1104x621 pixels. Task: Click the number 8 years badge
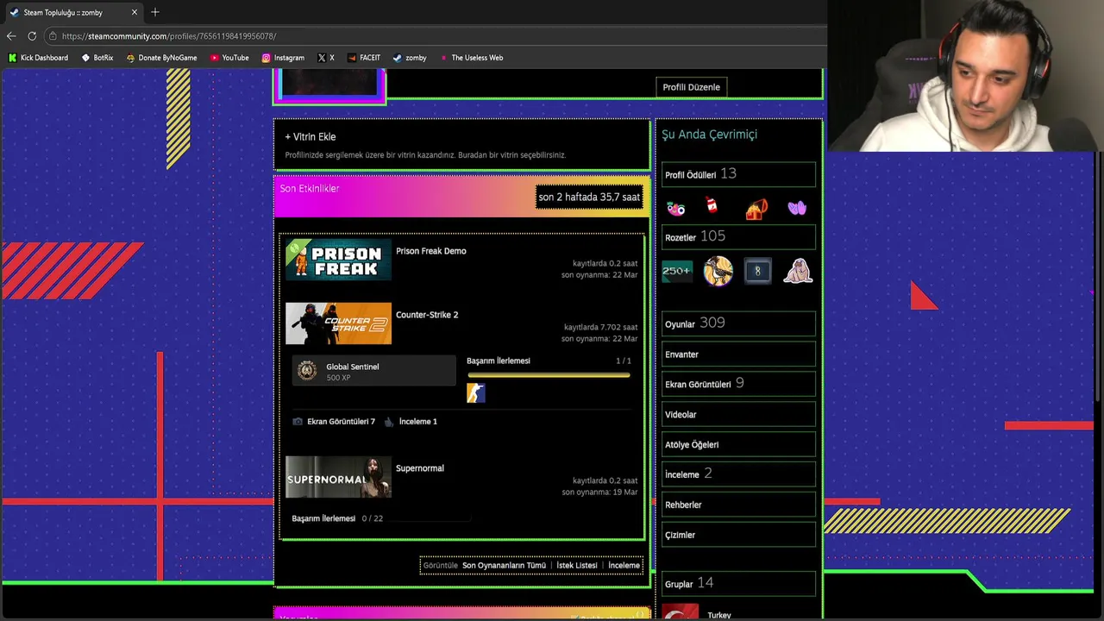click(757, 271)
